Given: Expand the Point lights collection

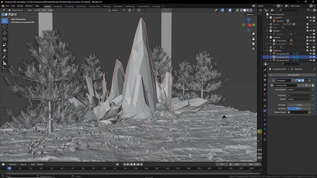Looking at the screenshot, I should point(271,40).
